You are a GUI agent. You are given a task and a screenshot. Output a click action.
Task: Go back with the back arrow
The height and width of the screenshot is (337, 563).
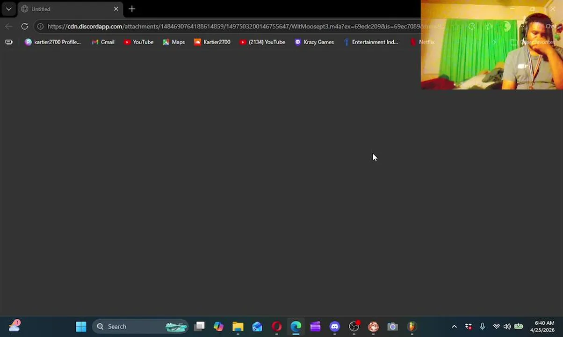[x=8, y=26]
